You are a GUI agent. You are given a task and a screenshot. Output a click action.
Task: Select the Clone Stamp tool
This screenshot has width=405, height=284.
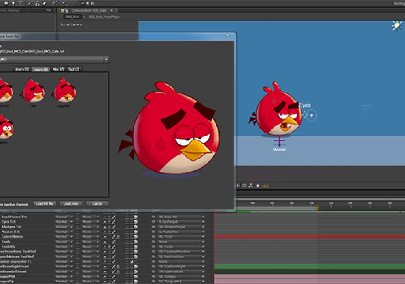38,3
